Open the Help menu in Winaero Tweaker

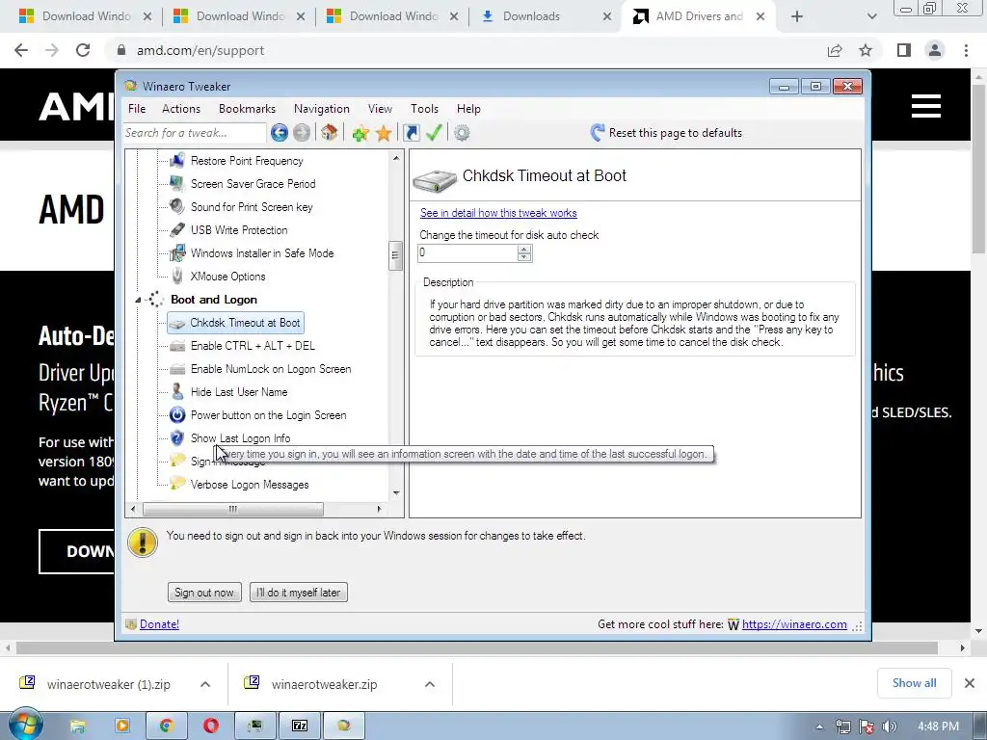point(468,109)
